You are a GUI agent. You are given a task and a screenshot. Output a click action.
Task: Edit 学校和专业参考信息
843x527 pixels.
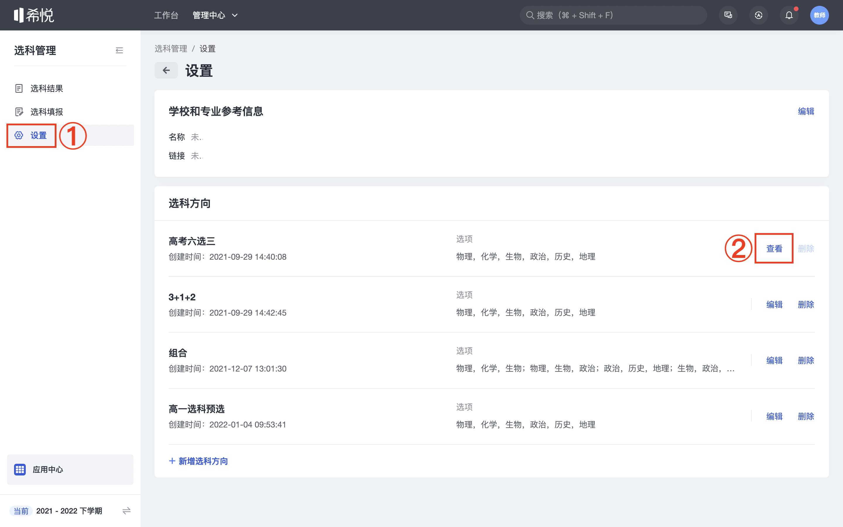pyautogui.click(x=806, y=112)
